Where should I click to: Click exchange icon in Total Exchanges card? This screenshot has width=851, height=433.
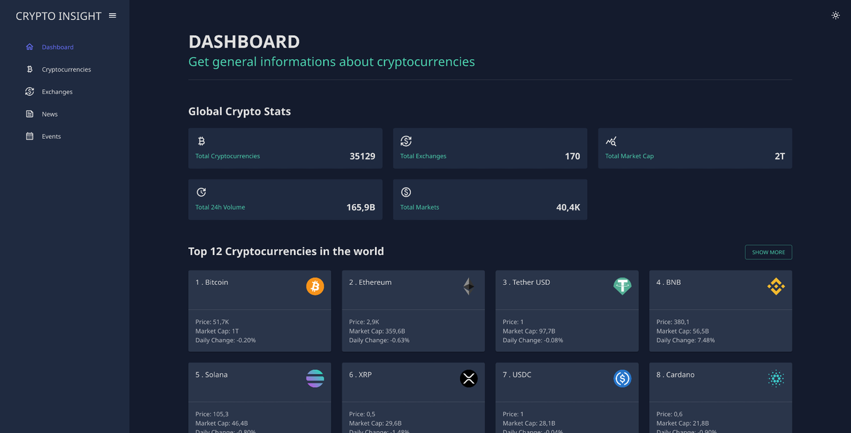tap(406, 141)
